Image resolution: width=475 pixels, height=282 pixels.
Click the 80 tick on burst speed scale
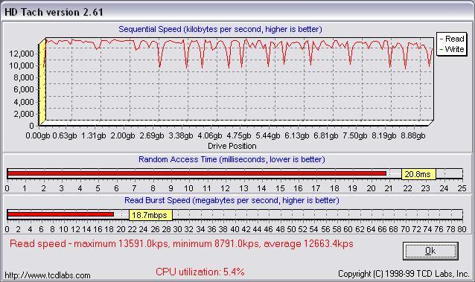pos(462,229)
